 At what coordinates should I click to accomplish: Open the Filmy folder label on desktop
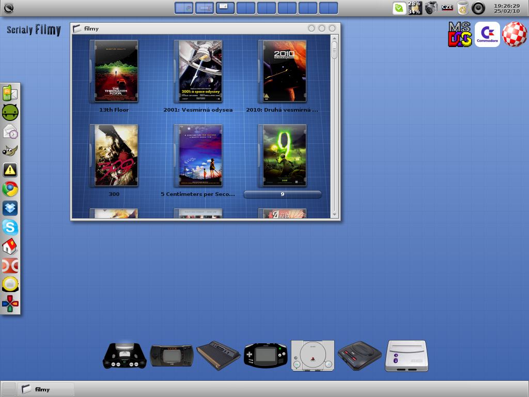(48, 30)
